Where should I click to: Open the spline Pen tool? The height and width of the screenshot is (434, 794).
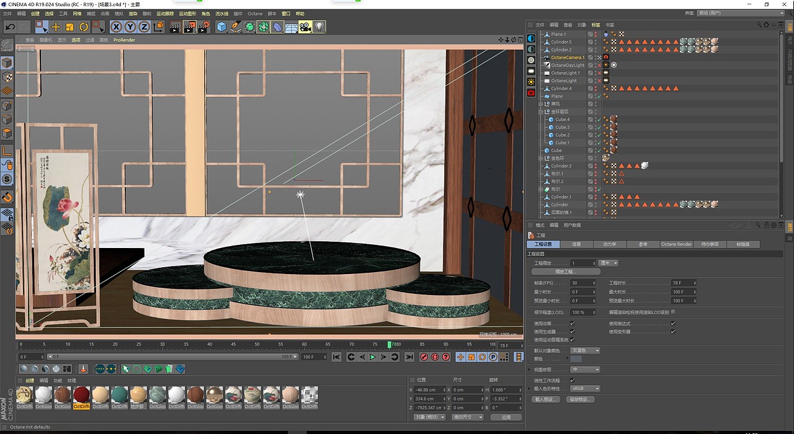point(236,27)
